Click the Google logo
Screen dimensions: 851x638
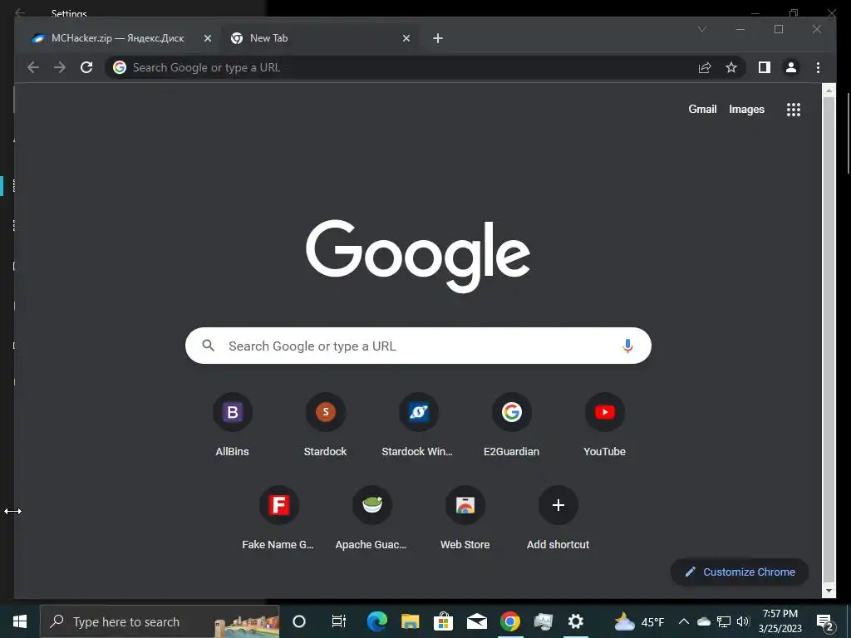pyautogui.click(x=418, y=256)
